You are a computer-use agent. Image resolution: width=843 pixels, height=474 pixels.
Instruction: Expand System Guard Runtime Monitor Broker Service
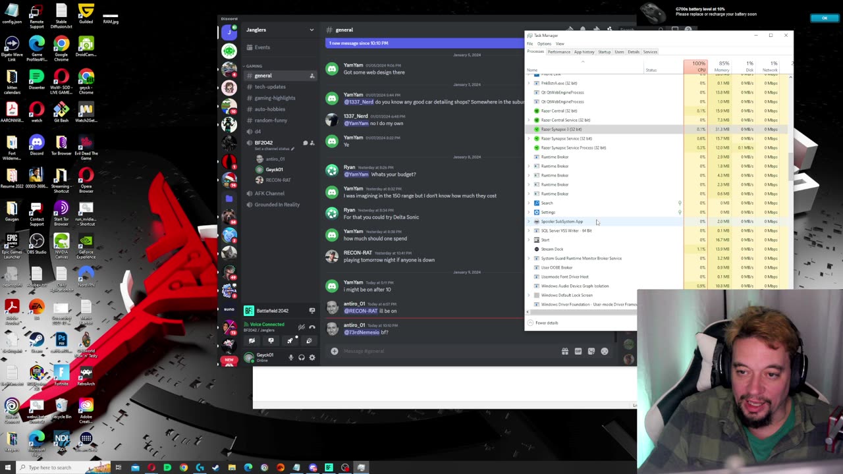529,259
